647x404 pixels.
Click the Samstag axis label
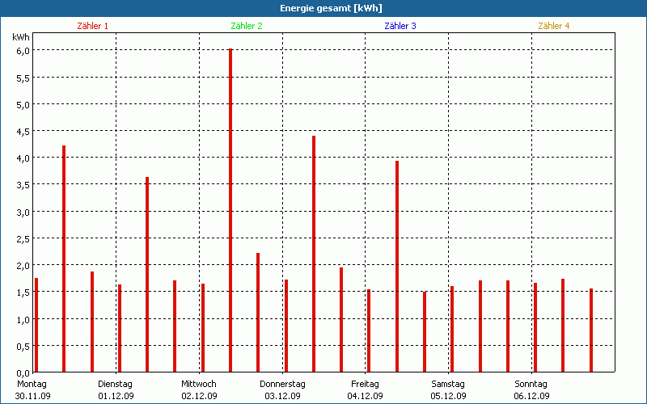(x=448, y=385)
